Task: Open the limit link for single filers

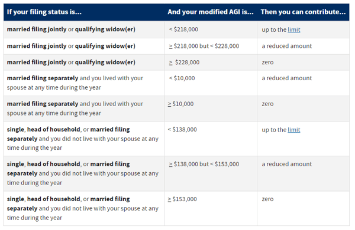Action: tap(293, 130)
